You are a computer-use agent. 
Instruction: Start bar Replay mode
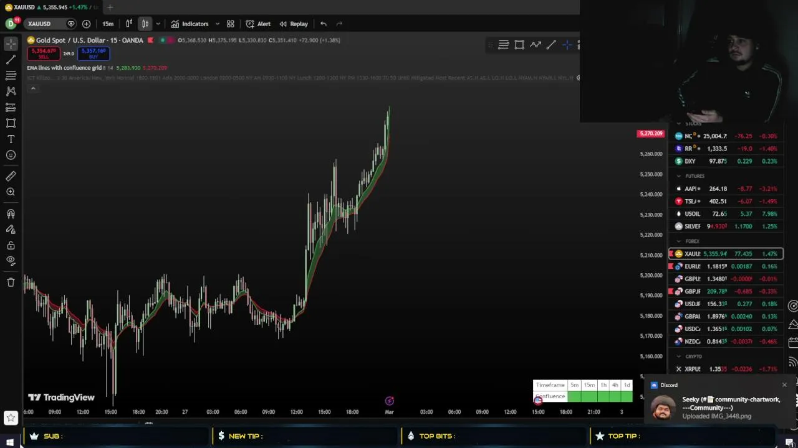[294, 24]
